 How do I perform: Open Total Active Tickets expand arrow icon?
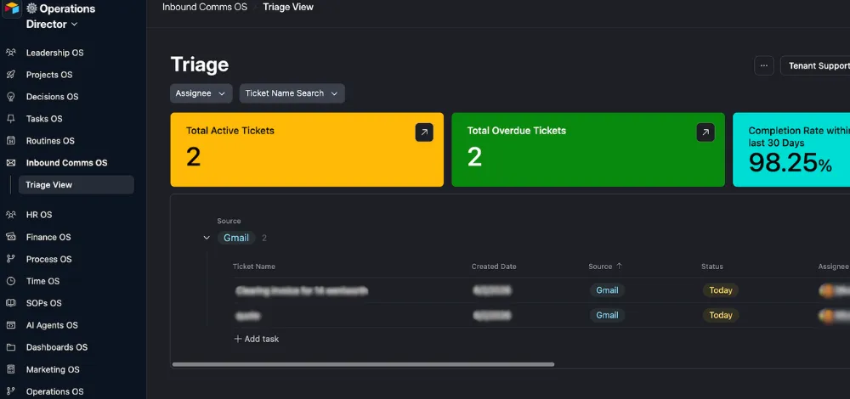pos(423,132)
